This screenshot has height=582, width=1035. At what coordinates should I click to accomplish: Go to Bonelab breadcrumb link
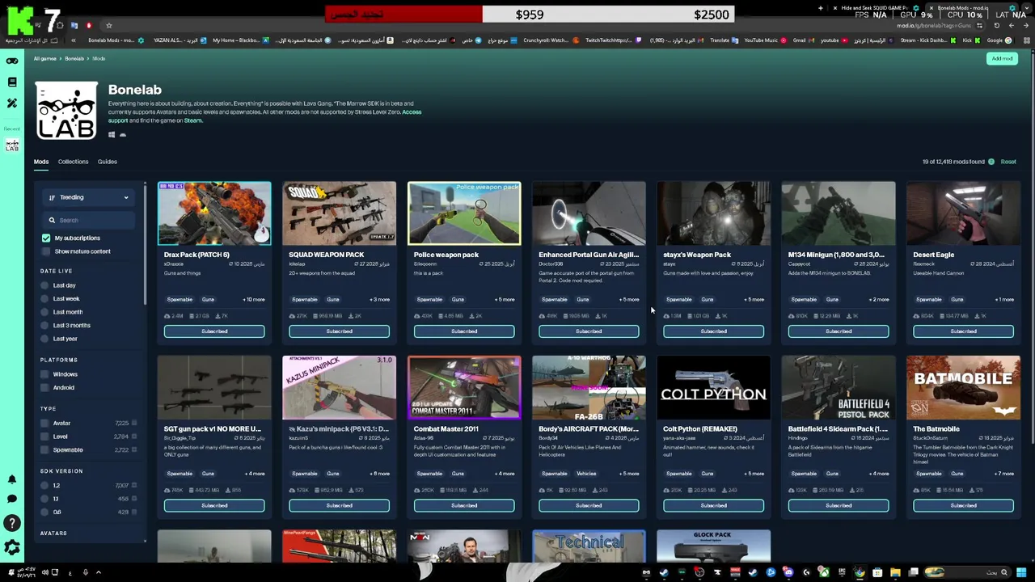coord(74,58)
